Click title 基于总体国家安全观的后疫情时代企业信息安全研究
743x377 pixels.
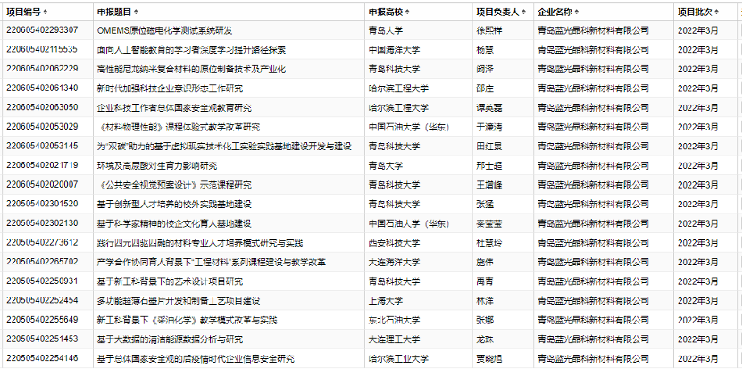point(196,358)
